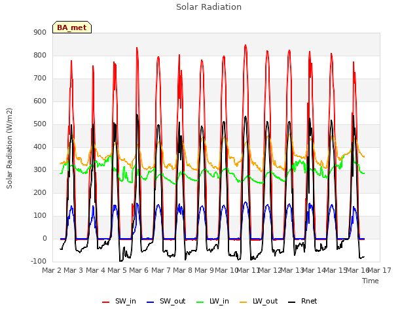Click the orange LW_out legend swatch
The height and width of the screenshot is (314, 419).
244,302
